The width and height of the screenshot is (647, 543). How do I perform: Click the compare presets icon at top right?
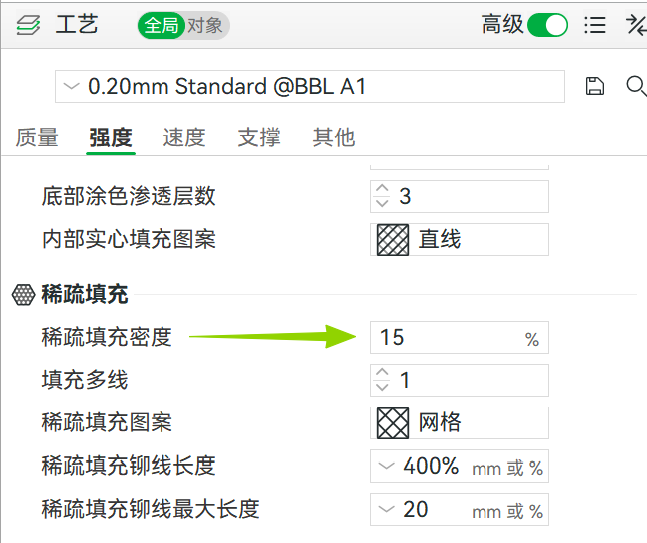(635, 25)
